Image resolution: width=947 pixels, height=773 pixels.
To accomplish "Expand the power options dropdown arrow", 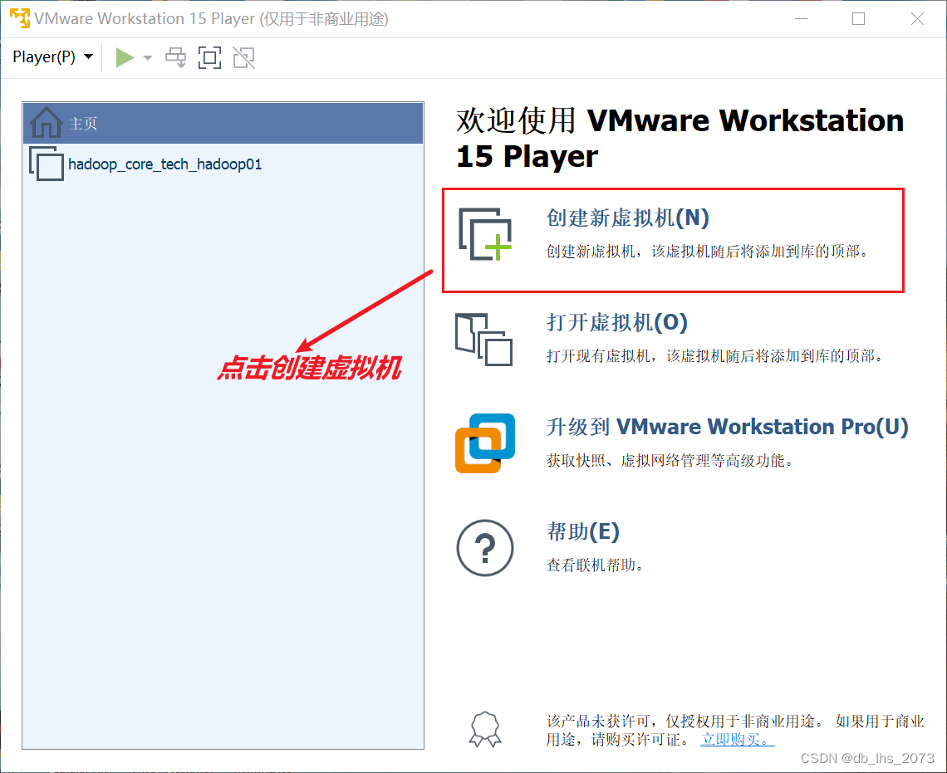I will pos(147,58).
